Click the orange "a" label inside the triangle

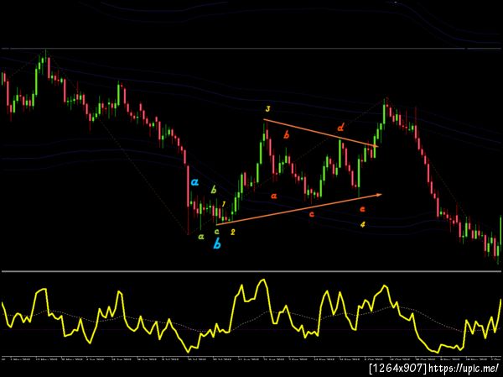pos(273,196)
